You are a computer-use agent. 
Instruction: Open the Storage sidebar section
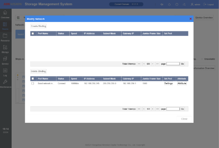[5, 48]
